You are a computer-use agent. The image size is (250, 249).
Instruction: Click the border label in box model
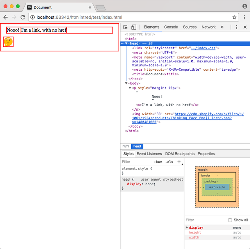click(x=206, y=175)
